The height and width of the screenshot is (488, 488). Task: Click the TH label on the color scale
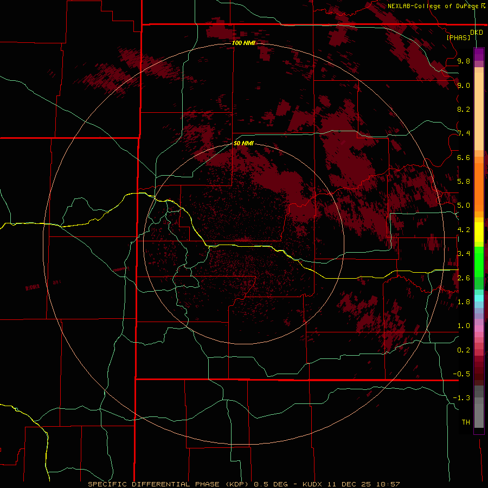point(466,422)
